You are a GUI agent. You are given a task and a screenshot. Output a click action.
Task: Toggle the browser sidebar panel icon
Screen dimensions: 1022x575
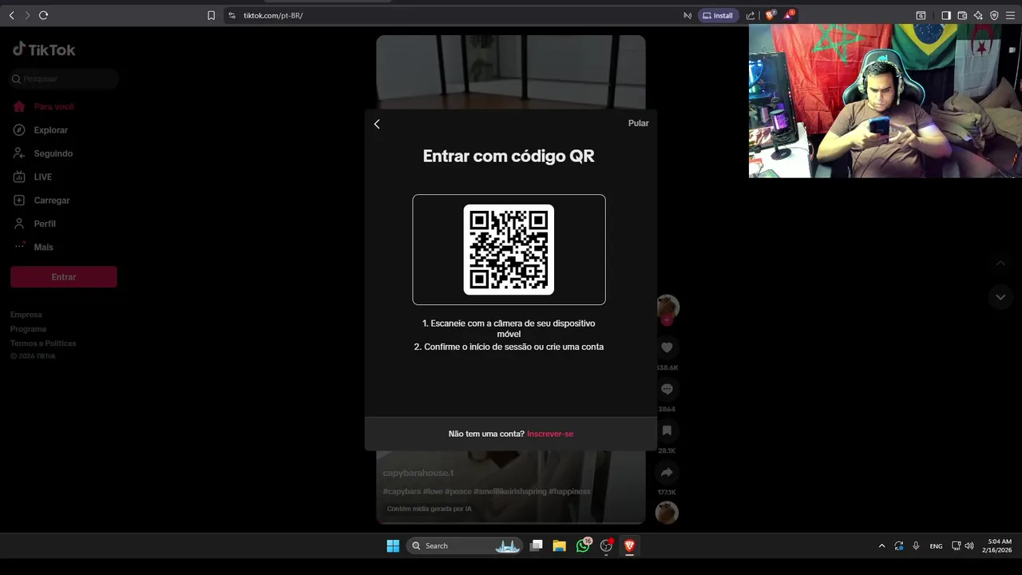click(946, 15)
